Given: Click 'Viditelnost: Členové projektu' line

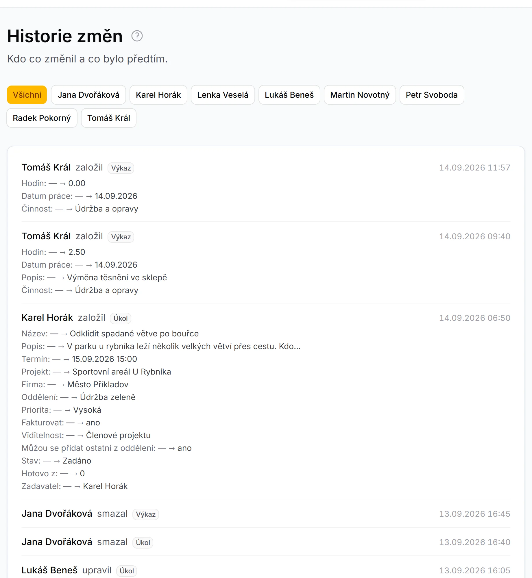Looking at the screenshot, I should 86,435.
